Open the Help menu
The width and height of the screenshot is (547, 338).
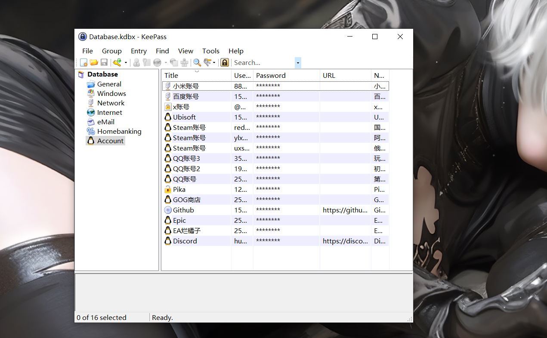[x=236, y=51]
